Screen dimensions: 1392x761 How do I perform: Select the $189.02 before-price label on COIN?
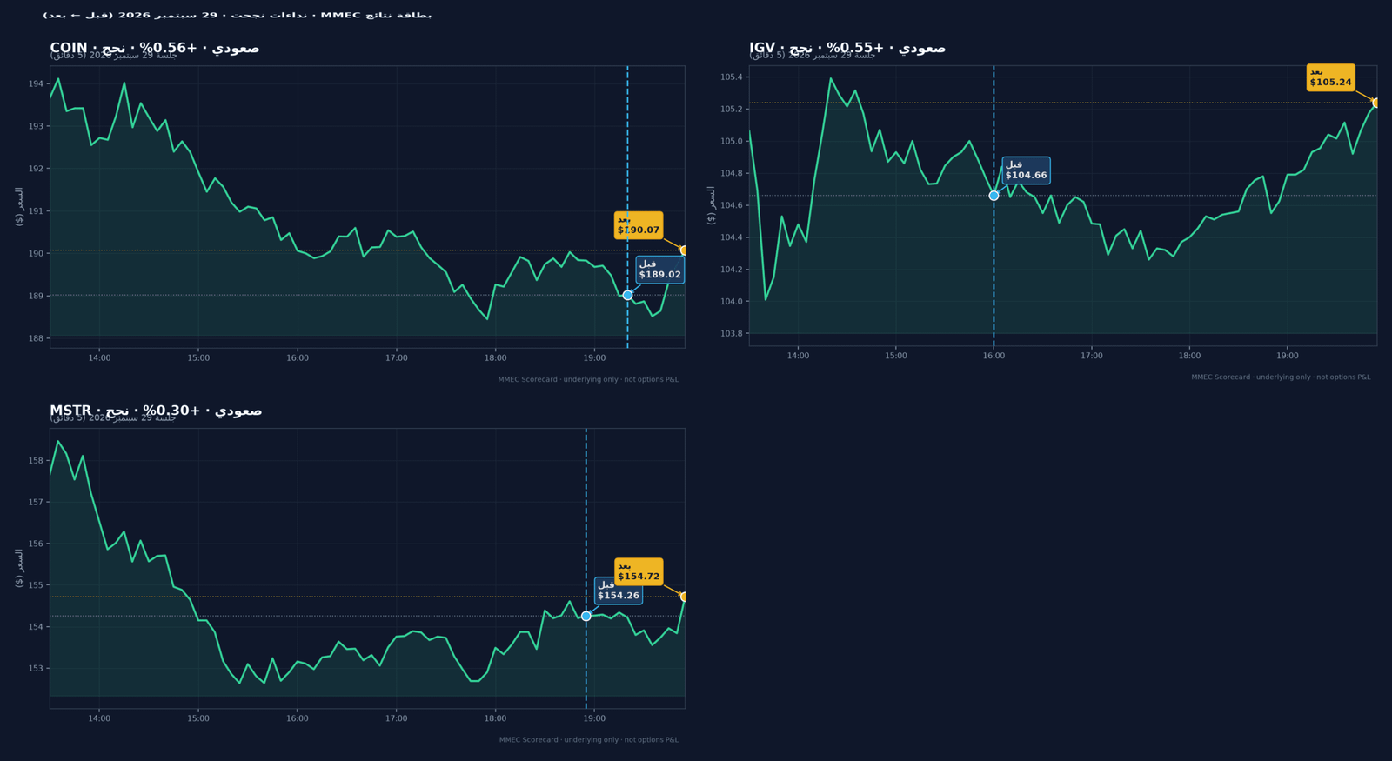tap(659, 270)
